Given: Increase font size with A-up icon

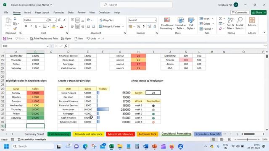Looking at the screenshot, I should point(59,20).
